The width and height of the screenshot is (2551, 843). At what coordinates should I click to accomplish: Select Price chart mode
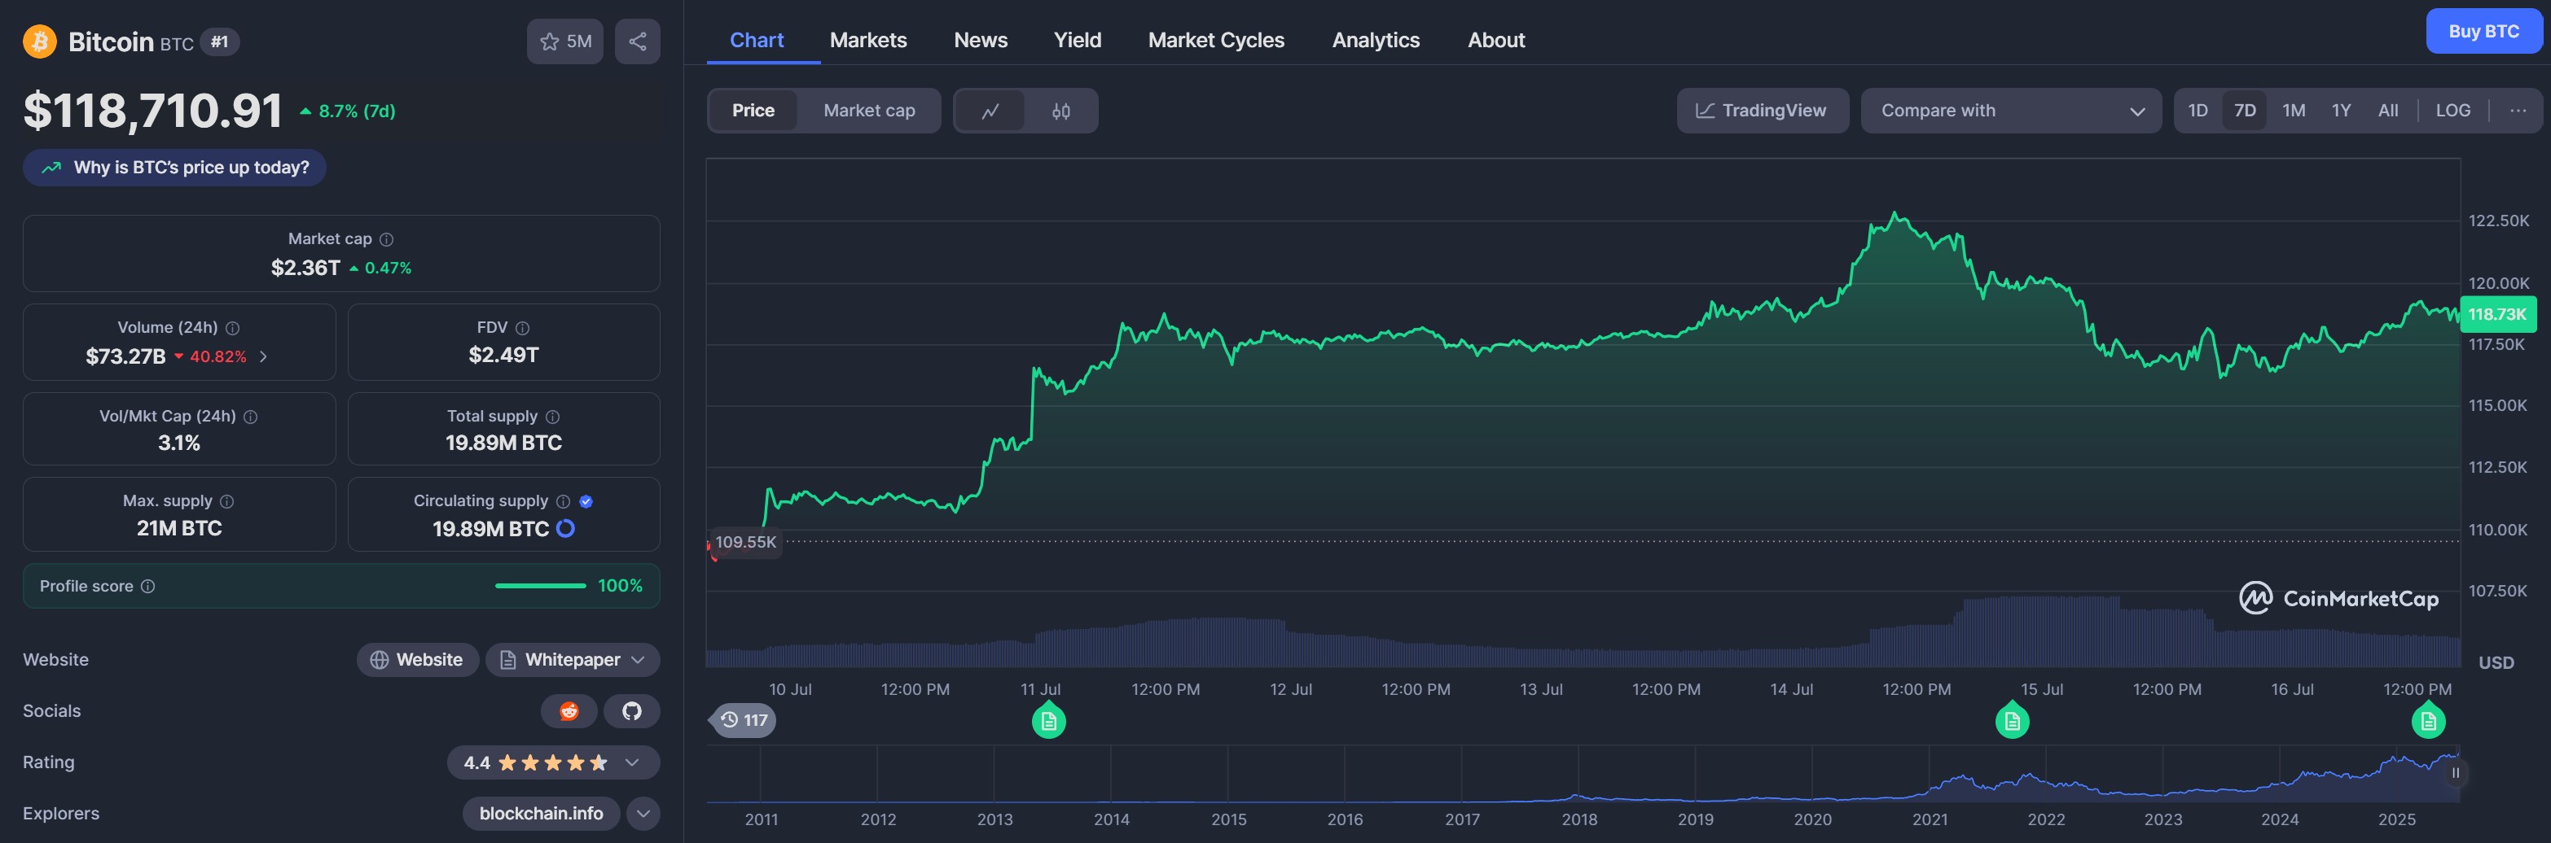pyautogui.click(x=753, y=111)
